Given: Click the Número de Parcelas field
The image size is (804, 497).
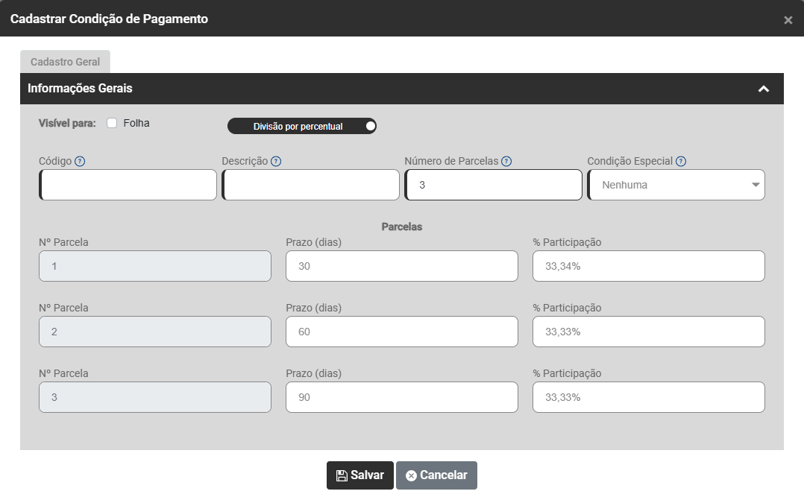Looking at the screenshot, I should 494,185.
